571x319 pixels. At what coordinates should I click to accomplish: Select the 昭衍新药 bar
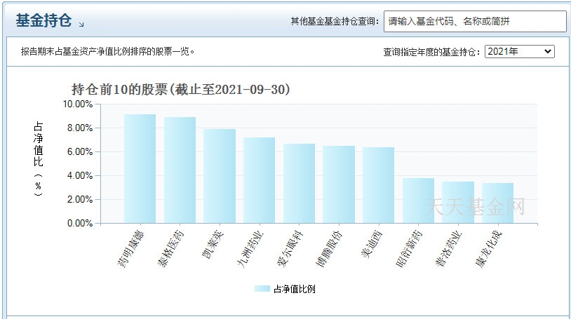coord(418,201)
